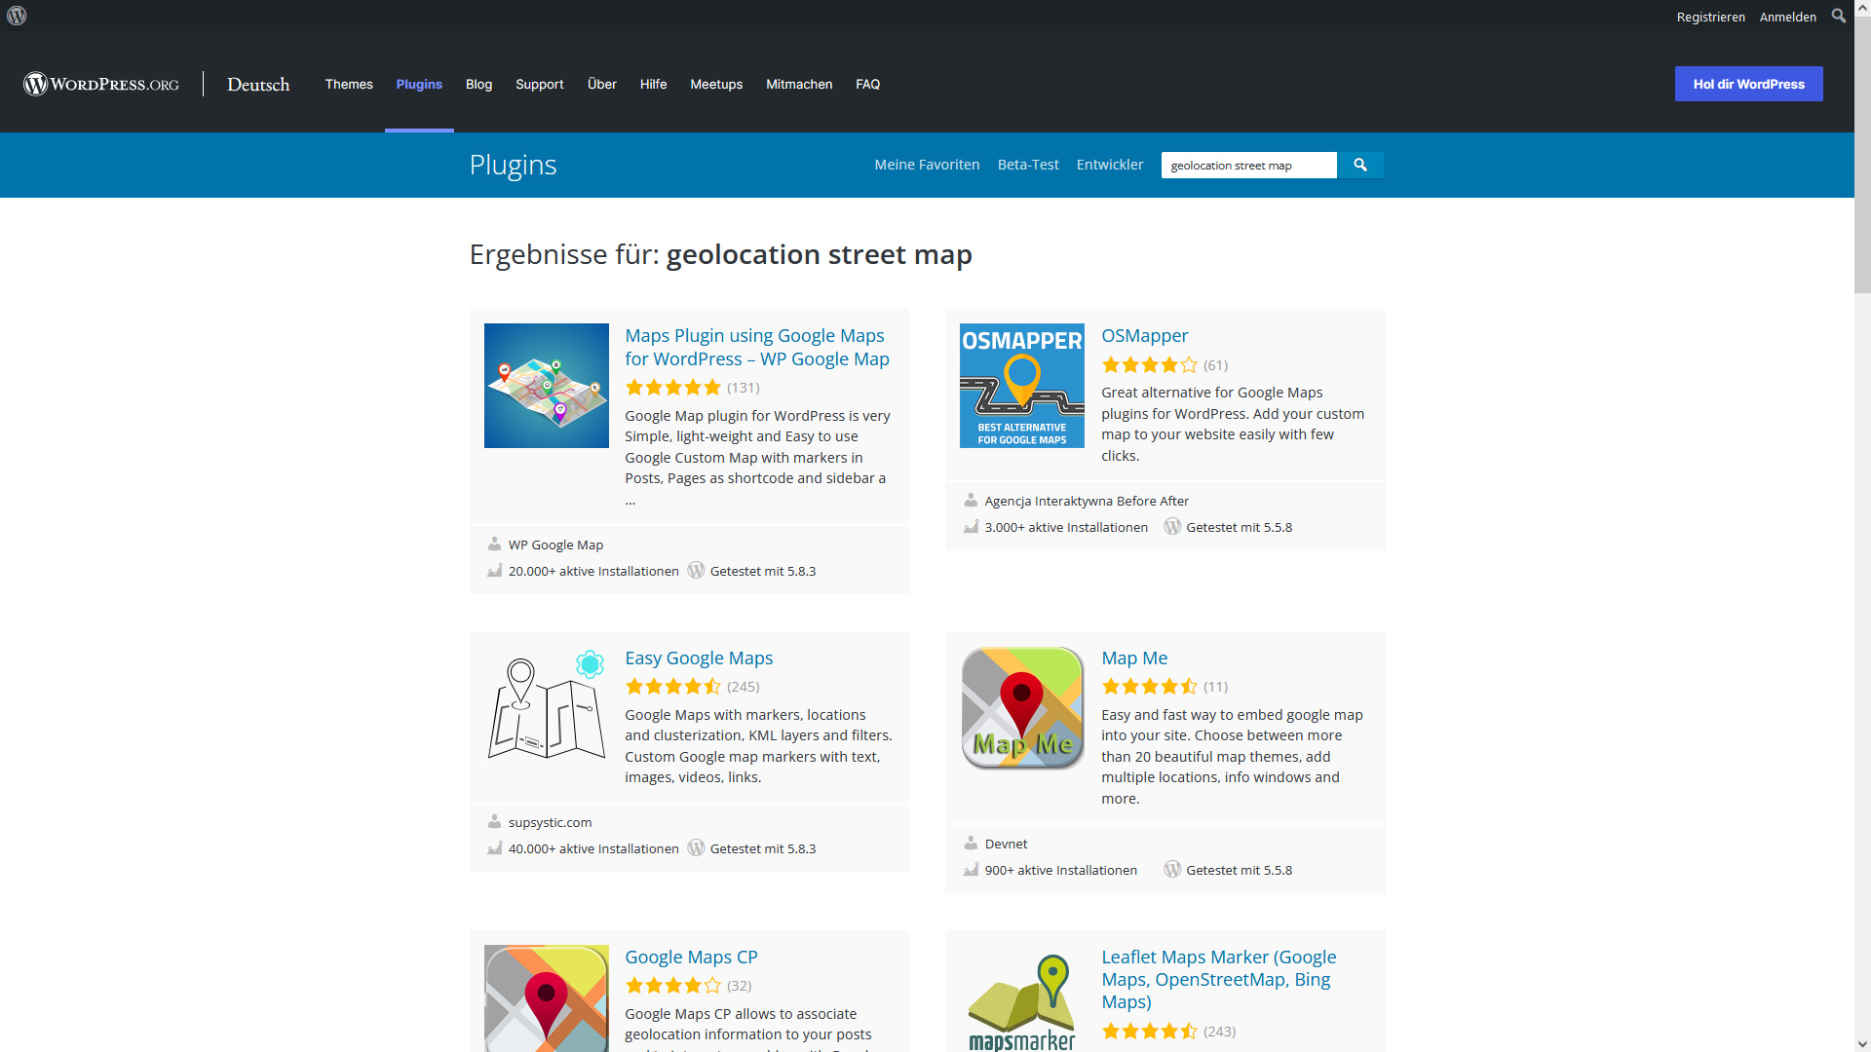This screenshot has height=1052, width=1871.
Task: Click the Devnet author name
Action: tap(1006, 844)
